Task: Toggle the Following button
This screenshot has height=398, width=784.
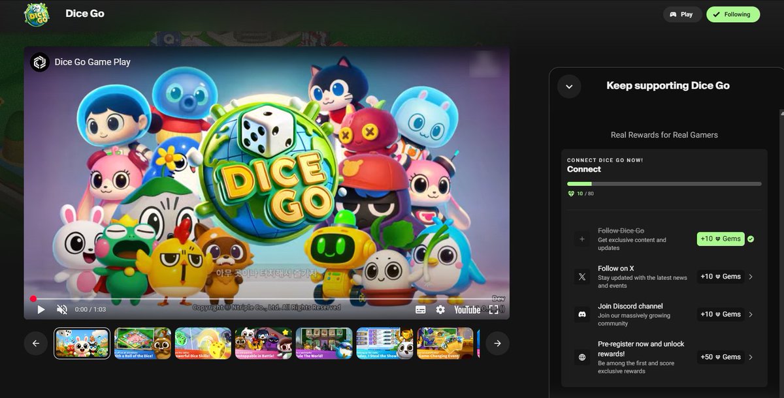Action: [733, 14]
